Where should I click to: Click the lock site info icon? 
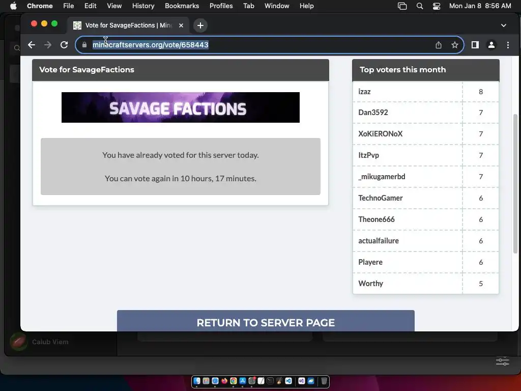pyautogui.click(x=84, y=45)
